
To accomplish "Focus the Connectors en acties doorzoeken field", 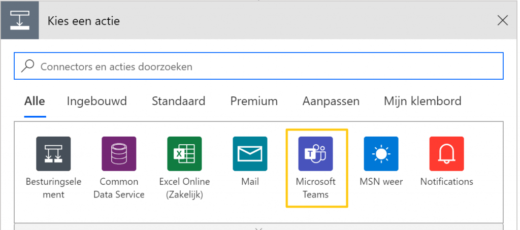I will point(258,66).
